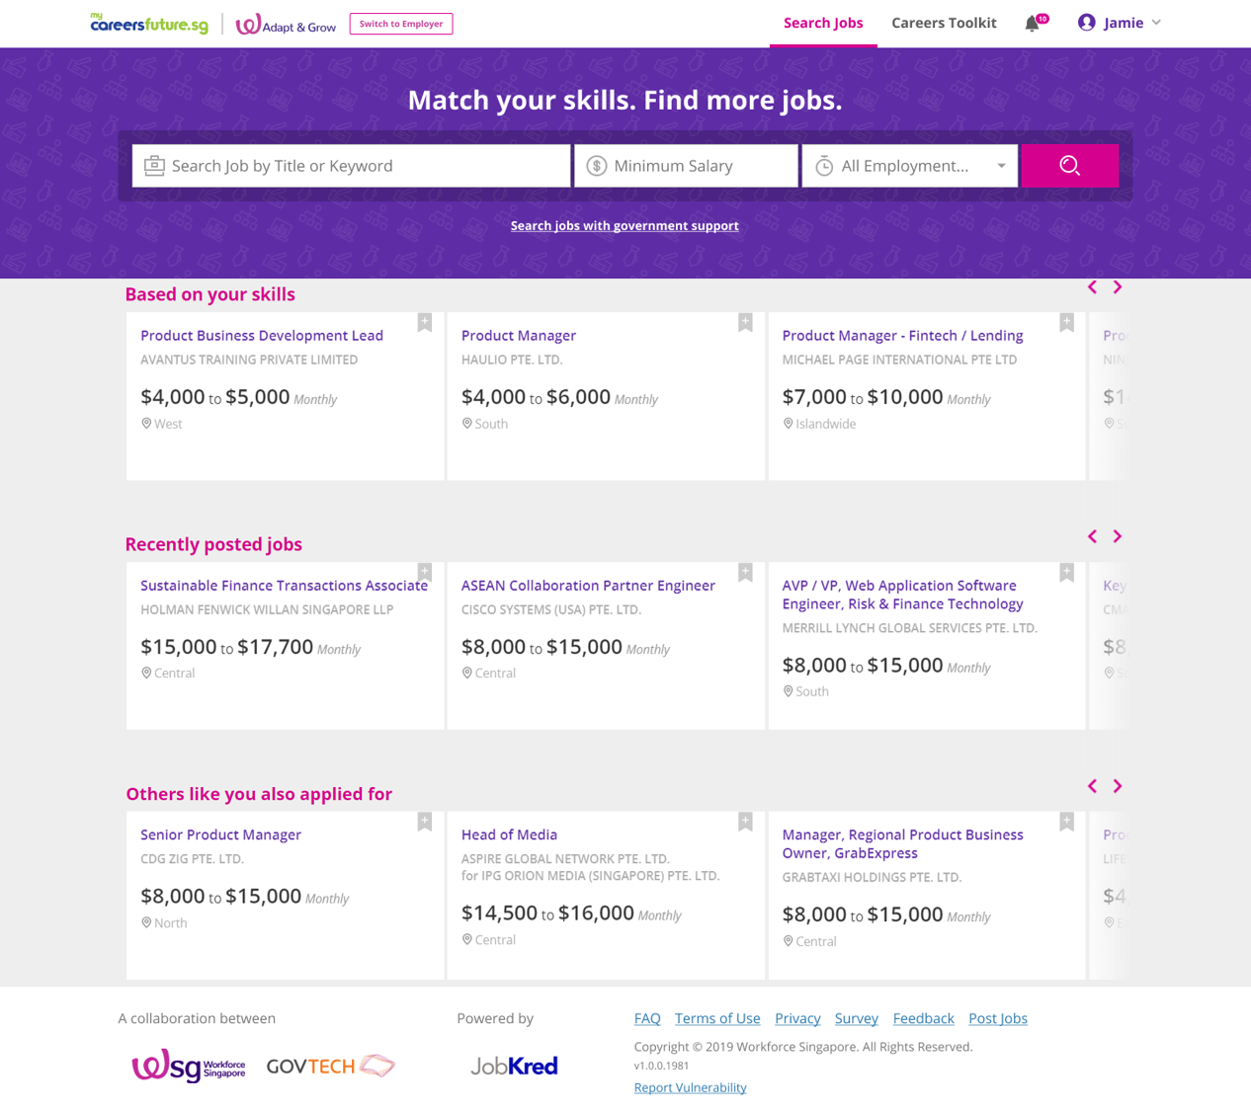The image size is (1251, 1111).
Task: Click the MyCareersFuture.sg logo
Action: pos(149,23)
